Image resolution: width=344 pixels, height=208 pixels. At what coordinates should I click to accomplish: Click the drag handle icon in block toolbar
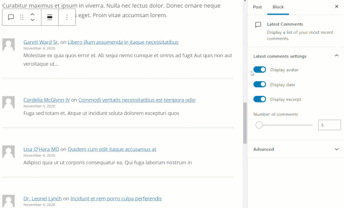(x=22, y=17)
